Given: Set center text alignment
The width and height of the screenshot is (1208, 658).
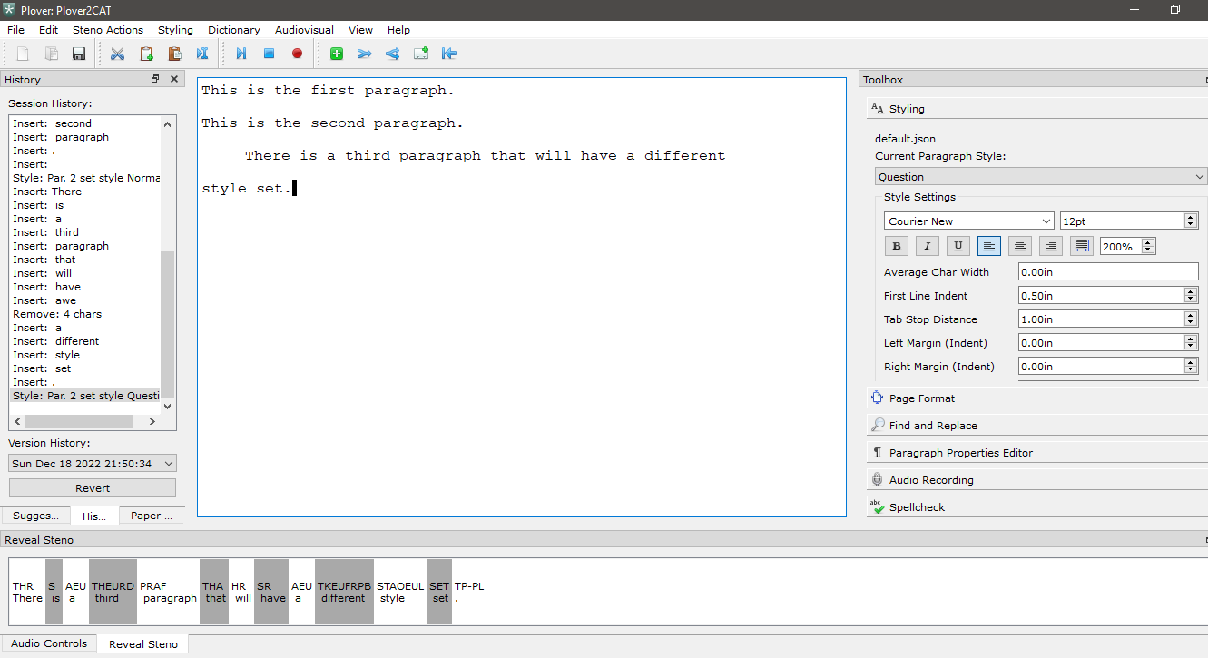Looking at the screenshot, I should pyautogui.click(x=1020, y=246).
